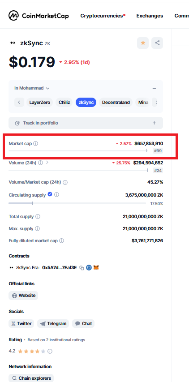Select the Chiliz chip

(64, 102)
